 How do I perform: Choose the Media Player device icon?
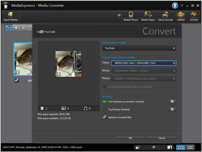pos(148,14)
